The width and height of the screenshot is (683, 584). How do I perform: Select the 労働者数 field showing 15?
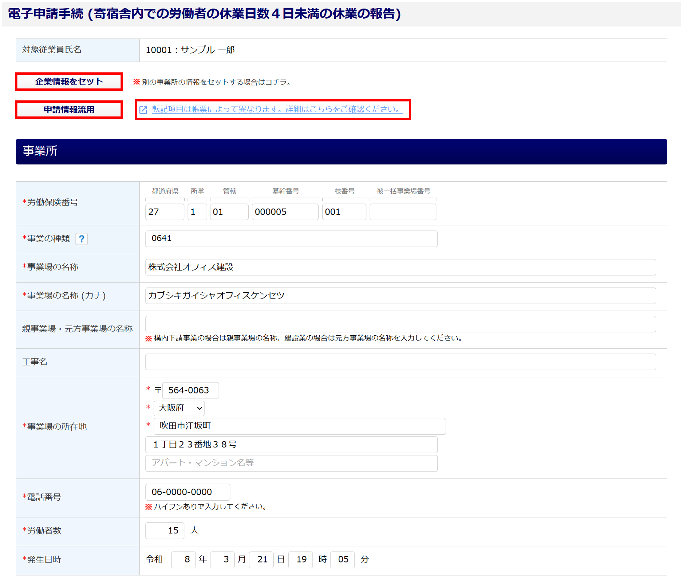tap(165, 530)
